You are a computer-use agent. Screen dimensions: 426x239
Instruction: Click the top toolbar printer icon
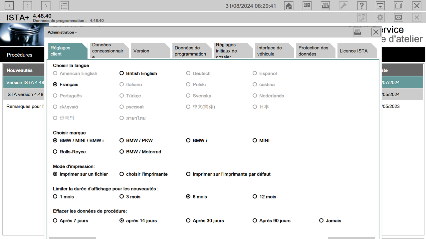pos(325,6)
